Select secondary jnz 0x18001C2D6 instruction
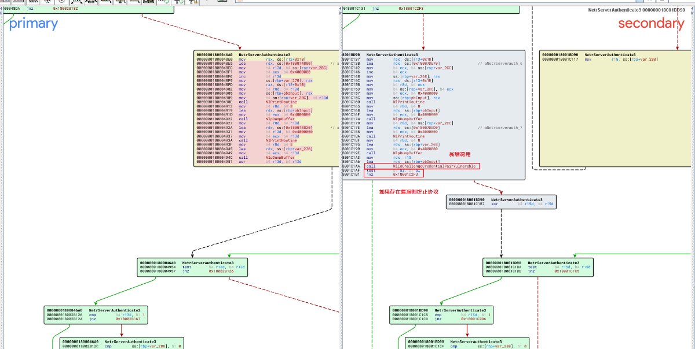 coord(439,318)
